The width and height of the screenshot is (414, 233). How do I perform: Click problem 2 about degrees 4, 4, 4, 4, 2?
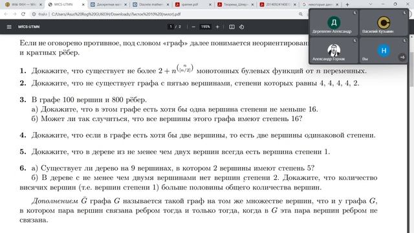[x=190, y=83]
